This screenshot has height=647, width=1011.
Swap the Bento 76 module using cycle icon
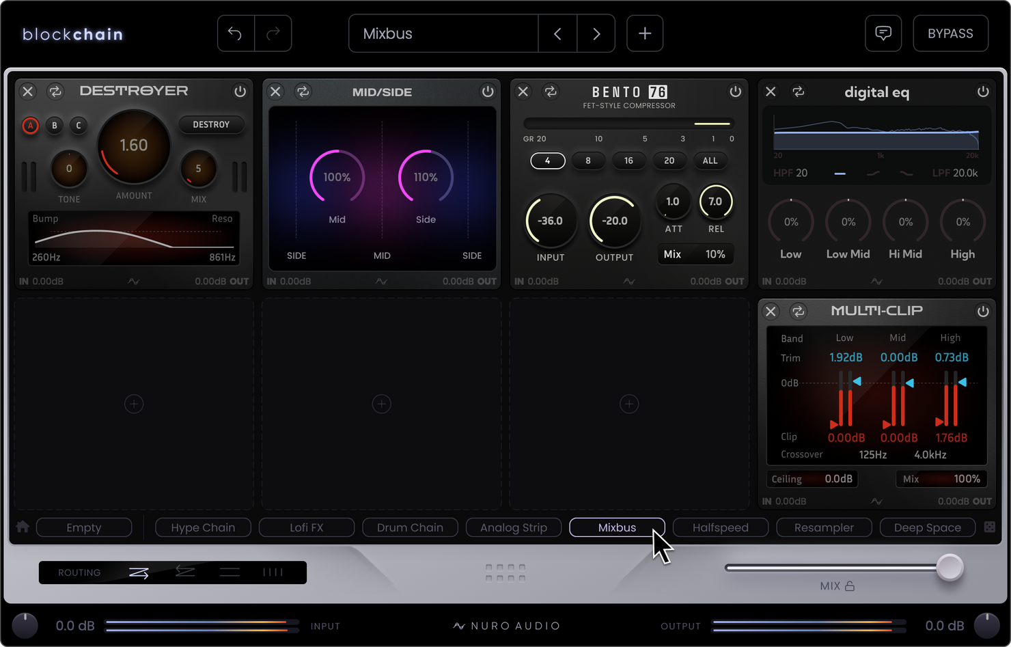[551, 91]
